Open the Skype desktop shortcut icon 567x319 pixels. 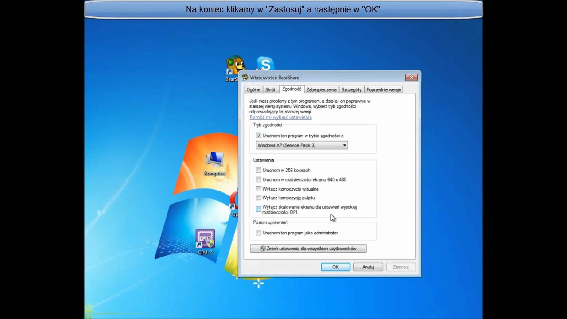pyautogui.click(x=265, y=64)
